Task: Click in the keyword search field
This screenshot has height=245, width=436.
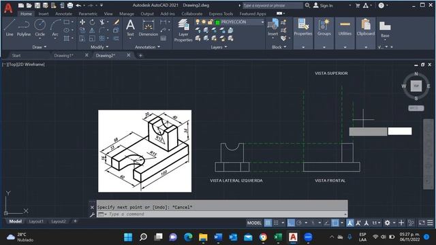Action: point(272,5)
